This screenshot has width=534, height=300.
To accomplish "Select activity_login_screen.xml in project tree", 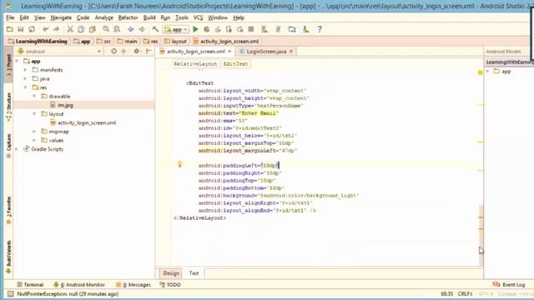I will (x=83, y=122).
